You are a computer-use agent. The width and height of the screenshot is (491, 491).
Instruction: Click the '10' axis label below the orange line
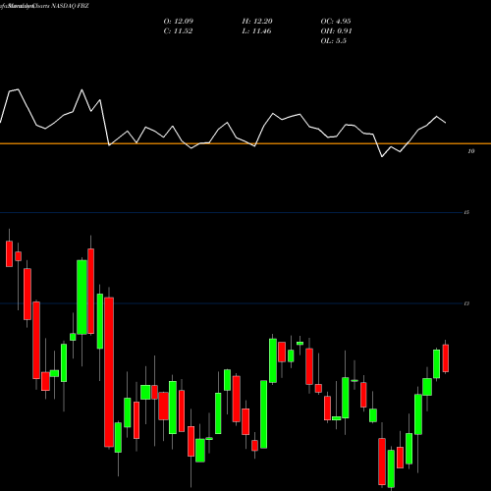tap(471, 151)
